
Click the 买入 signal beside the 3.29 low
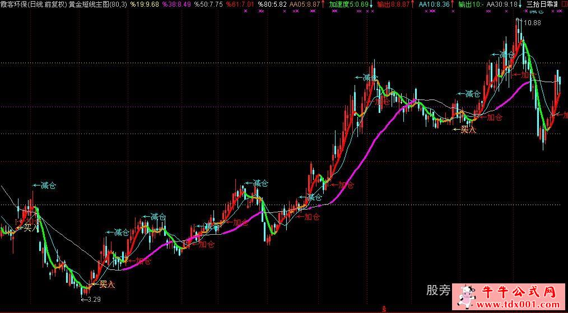click(106, 285)
